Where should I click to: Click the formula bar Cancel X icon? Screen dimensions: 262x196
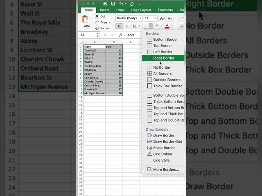click(x=105, y=35)
